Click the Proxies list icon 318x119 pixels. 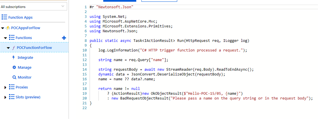tap(12, 87)
